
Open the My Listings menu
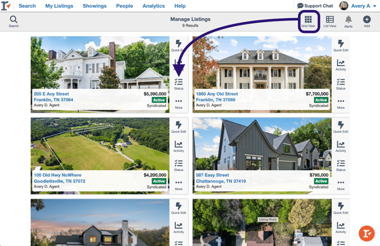(59, 6)
